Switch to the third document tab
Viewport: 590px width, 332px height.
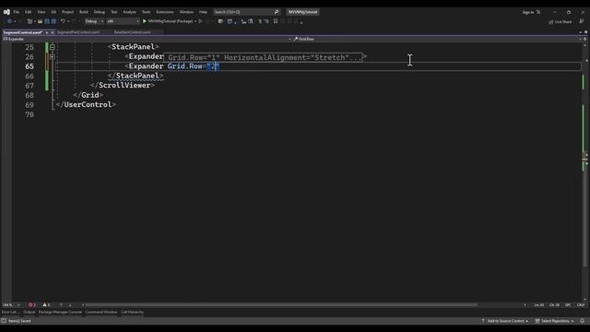(132, 32)
